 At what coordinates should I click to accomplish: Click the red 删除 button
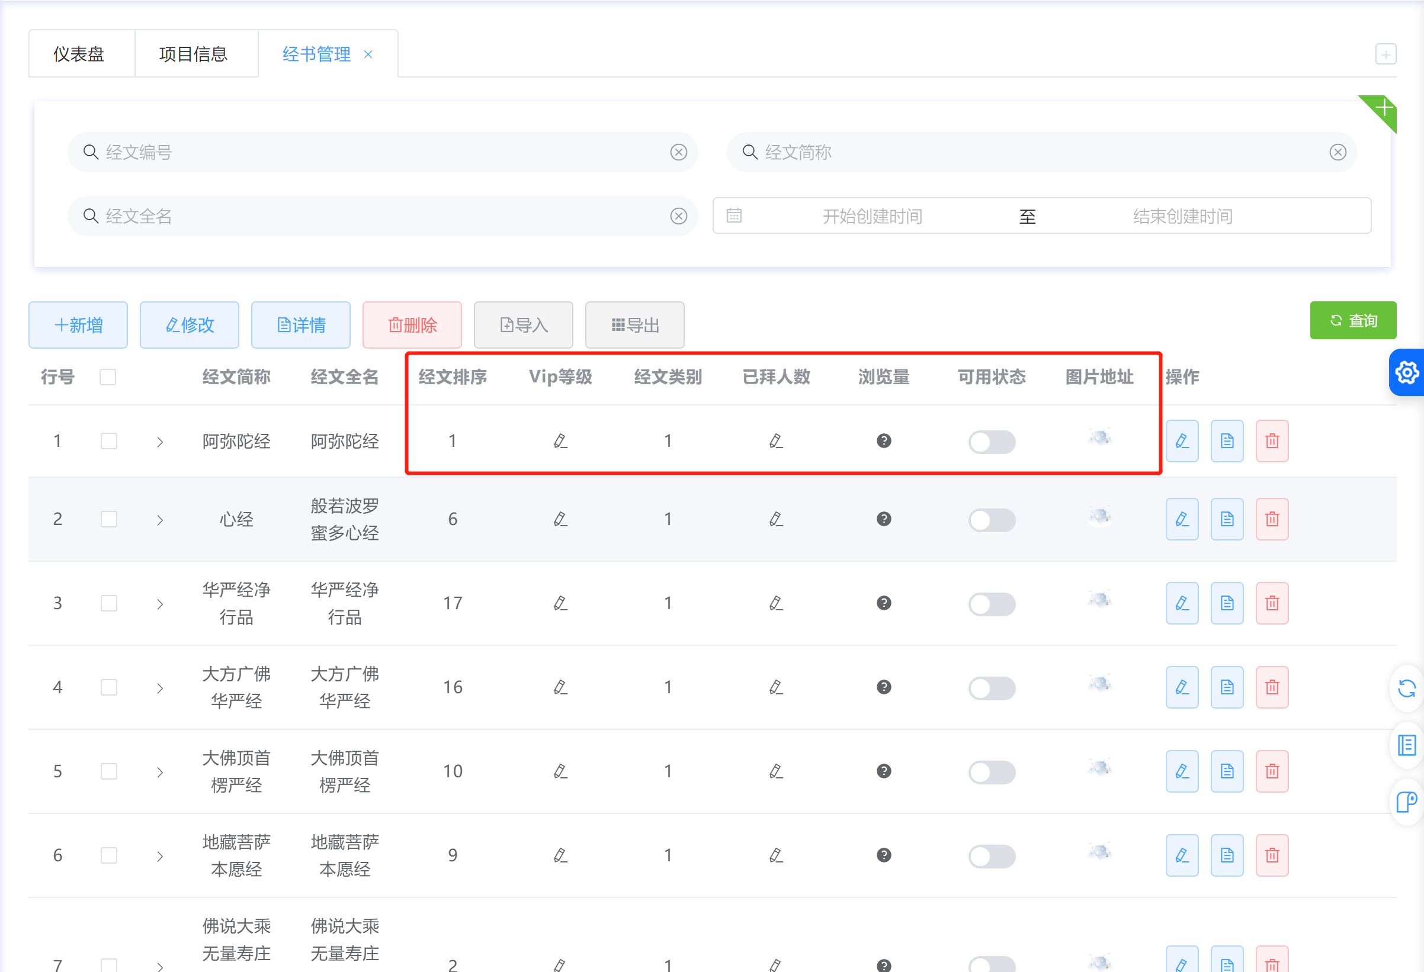pos(412,324)
